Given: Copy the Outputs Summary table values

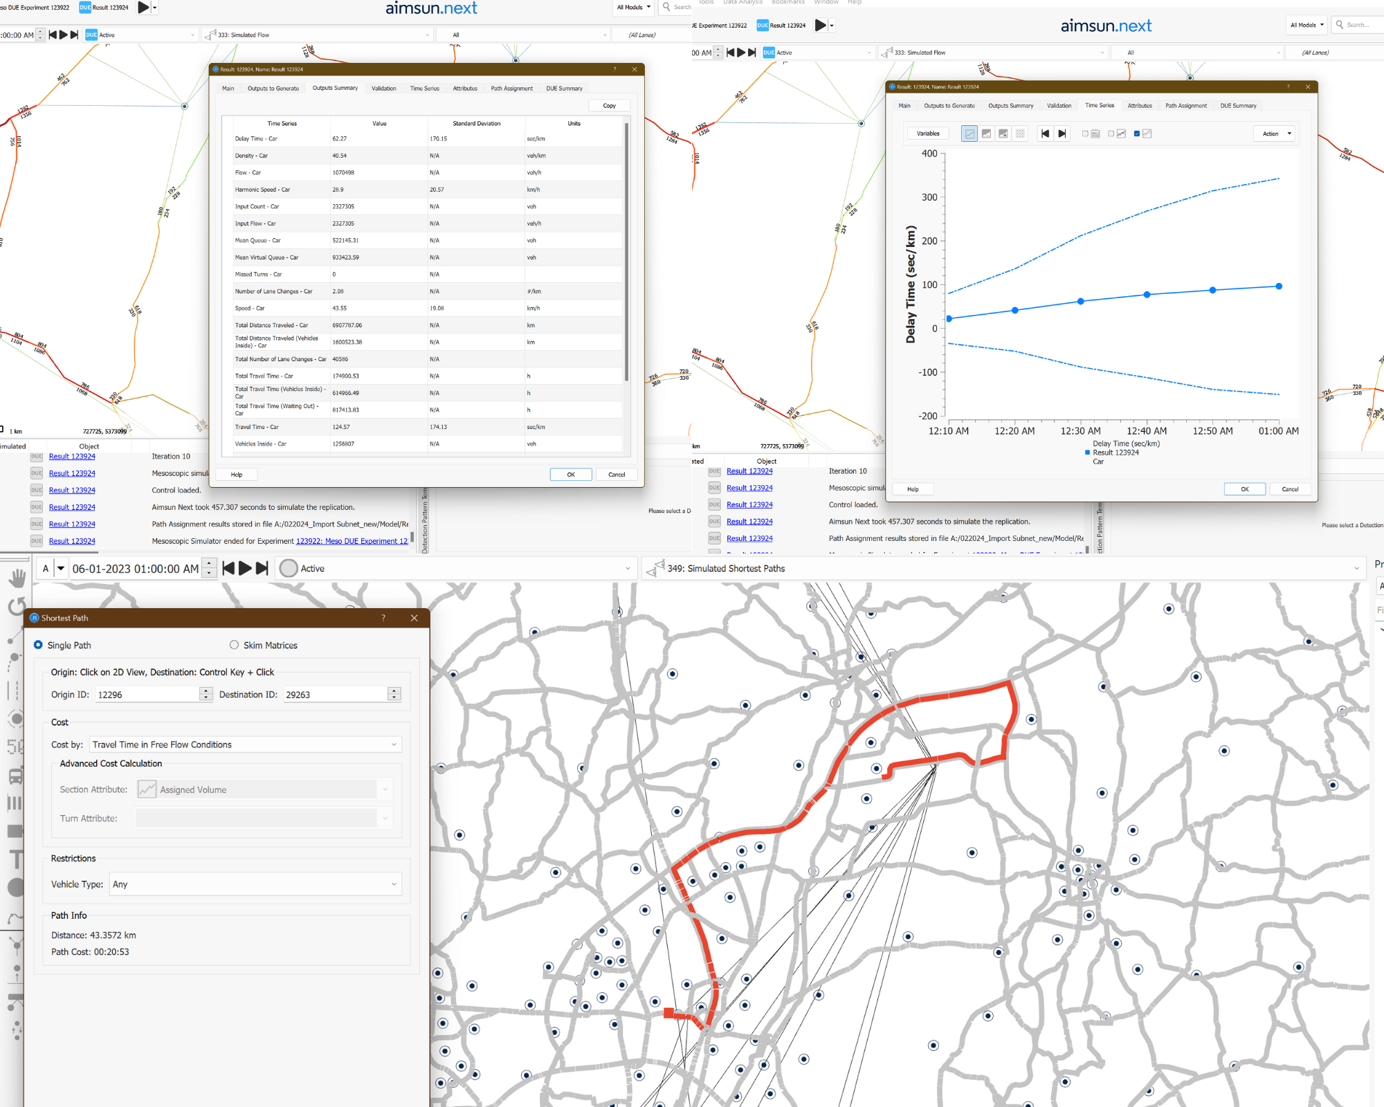Looking at the screenshot, I should point(608,105).
